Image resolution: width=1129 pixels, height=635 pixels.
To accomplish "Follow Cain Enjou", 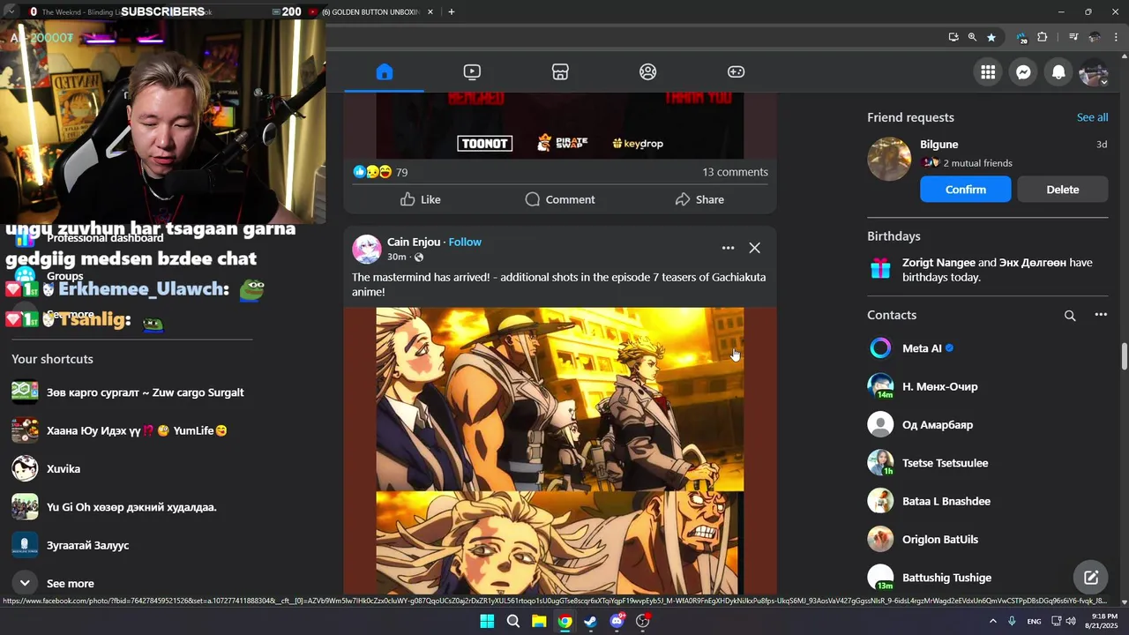I will click(x=465, y=242).
